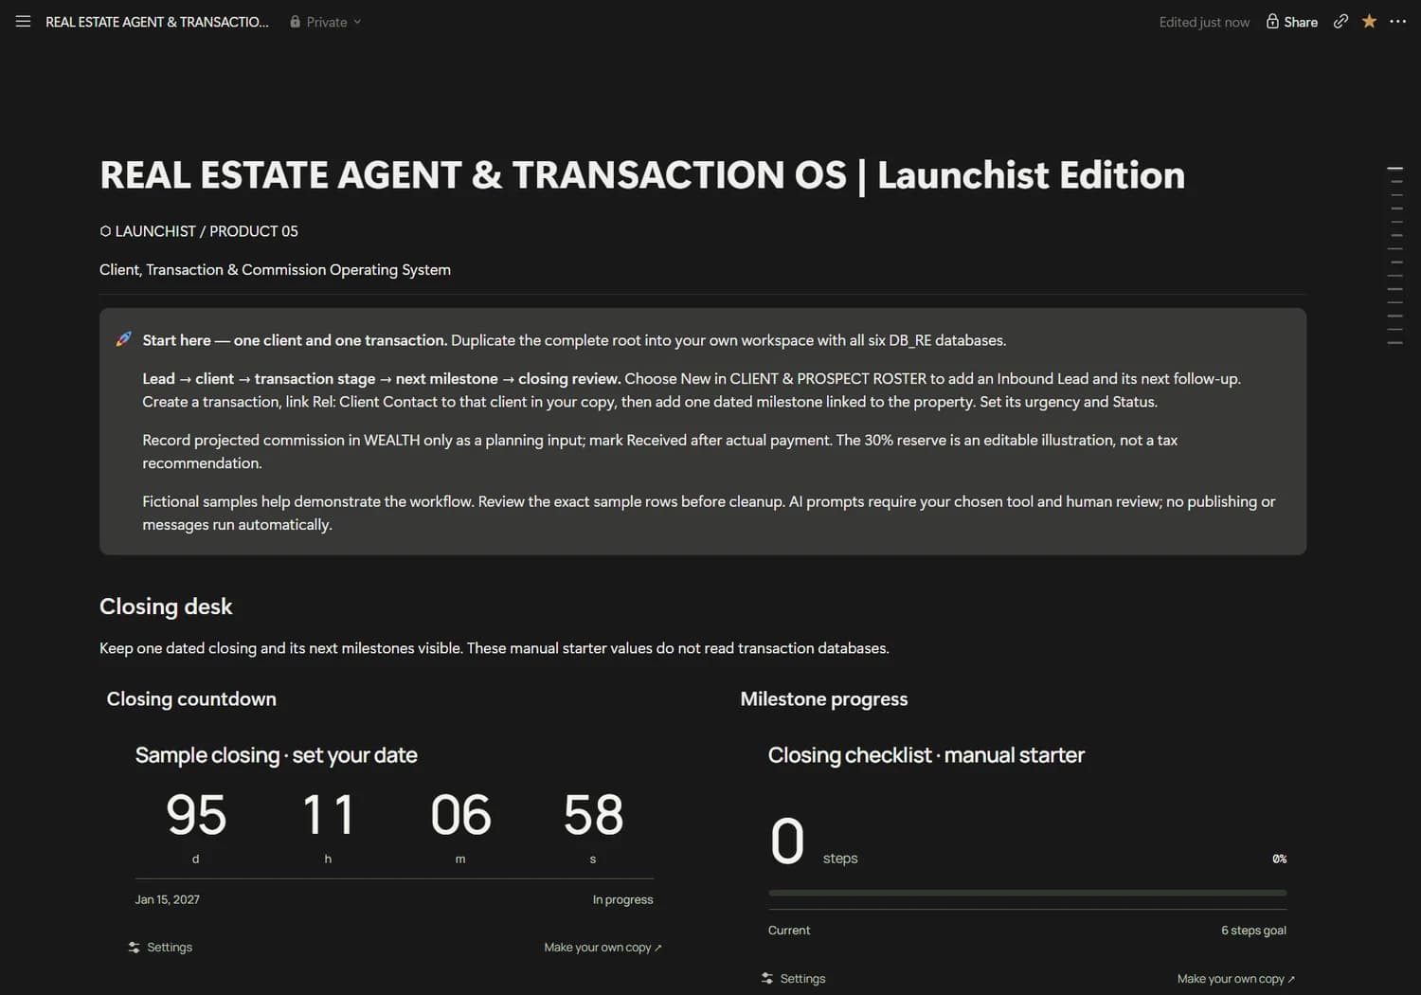Open Settings under the closing checklist widget
Image resolution: width=1421 pixels, height=995 pixels.
(x=793, y=979)
